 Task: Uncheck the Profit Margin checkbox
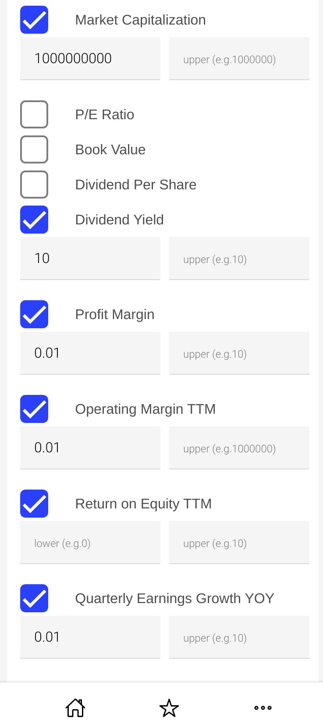pos(34,314)
